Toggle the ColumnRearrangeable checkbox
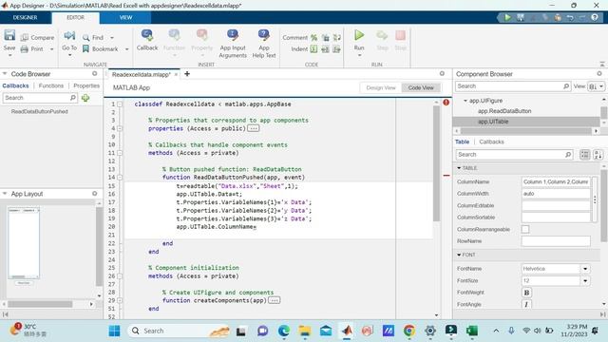The width and height of the screenshot is (608, 342). click(525, 229)
